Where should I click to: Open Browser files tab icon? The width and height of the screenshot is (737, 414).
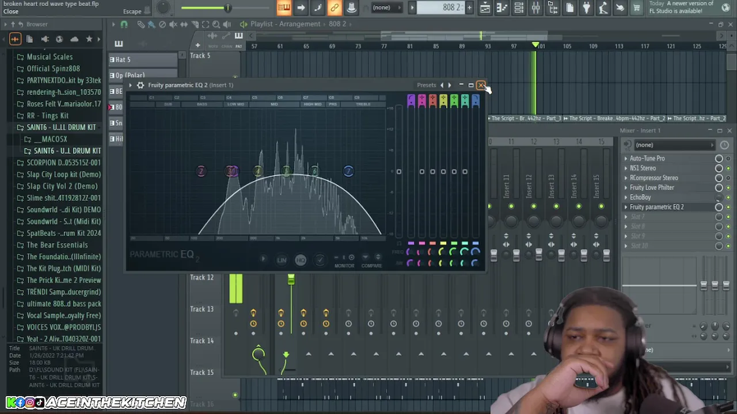(29, 39)
